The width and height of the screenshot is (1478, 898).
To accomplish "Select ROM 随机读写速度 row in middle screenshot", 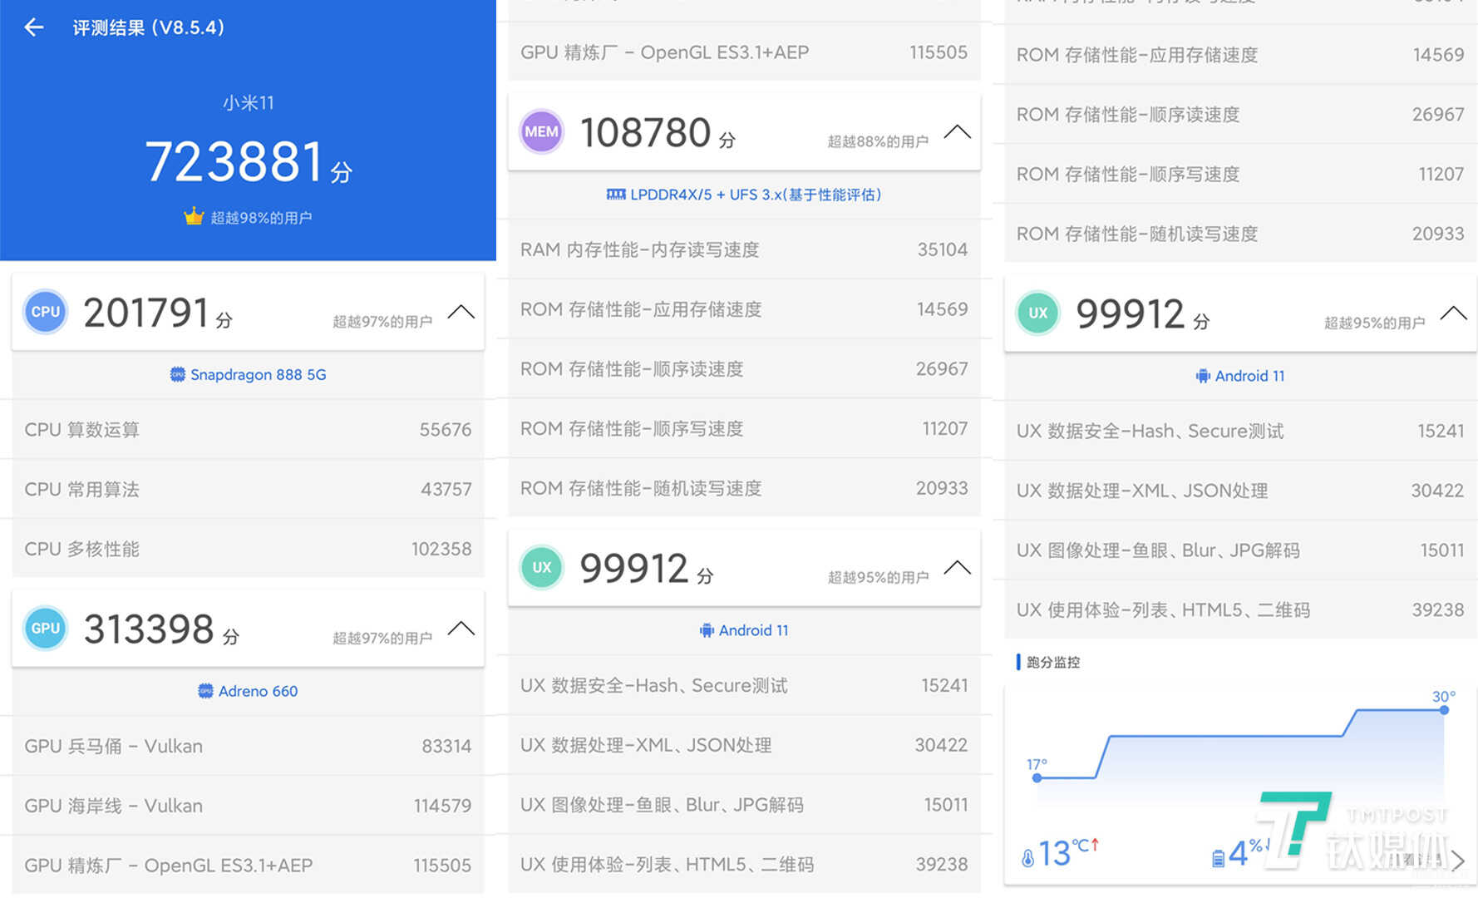I will pyautogui.click(x=744, y=488).
